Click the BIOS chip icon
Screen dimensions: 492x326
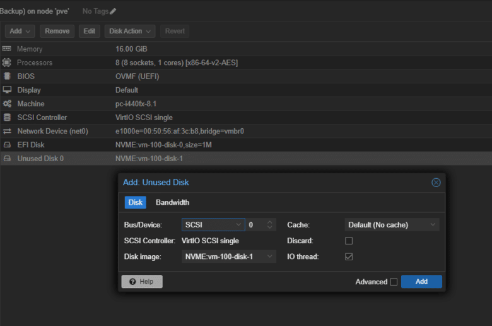(x=7, y=76)
